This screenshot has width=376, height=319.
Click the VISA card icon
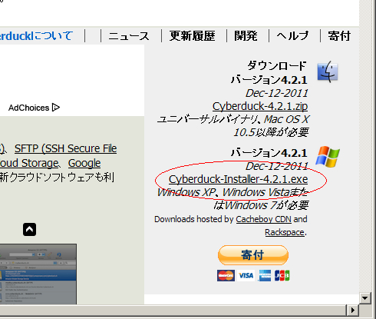(246, 276)
